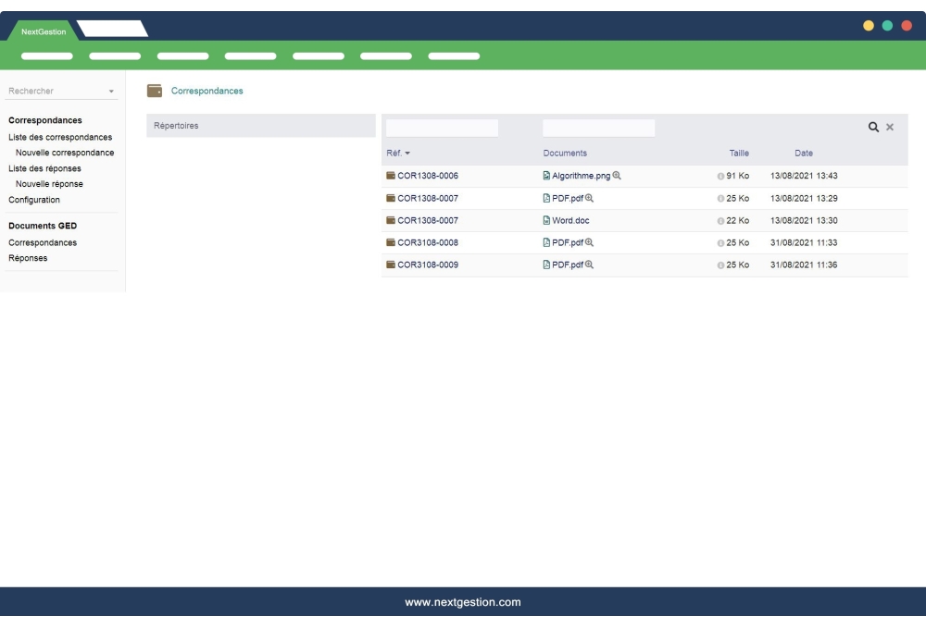Screen dimensions: 926x628
Task: Click the NextGestion logo tab
Action: click(42, 31)
